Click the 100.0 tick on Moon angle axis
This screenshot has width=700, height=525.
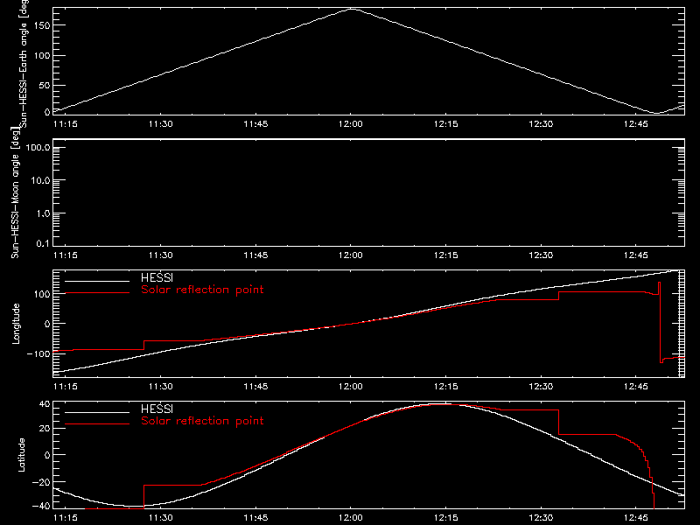(38, 147)
